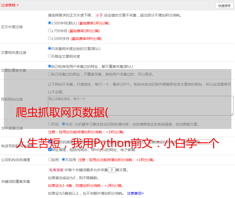Click the 公司机构名称清理 row label
Viewport: 235px width, 198px height.
15,160
